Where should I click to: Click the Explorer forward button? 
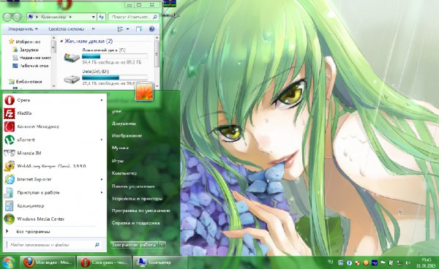click(17, 17)
